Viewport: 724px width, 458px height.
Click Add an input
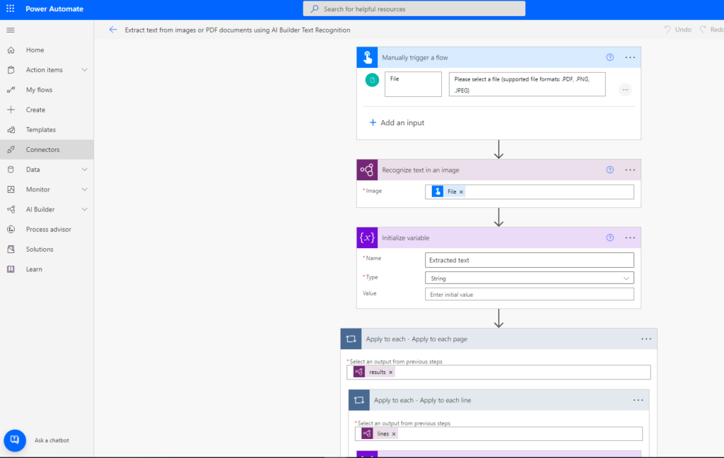[397, 123]
